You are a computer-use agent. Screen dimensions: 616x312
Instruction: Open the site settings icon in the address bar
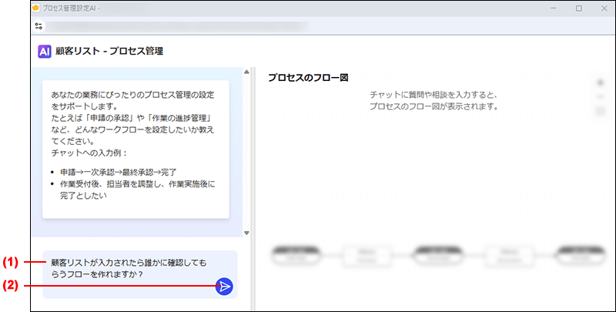[38, 26]
